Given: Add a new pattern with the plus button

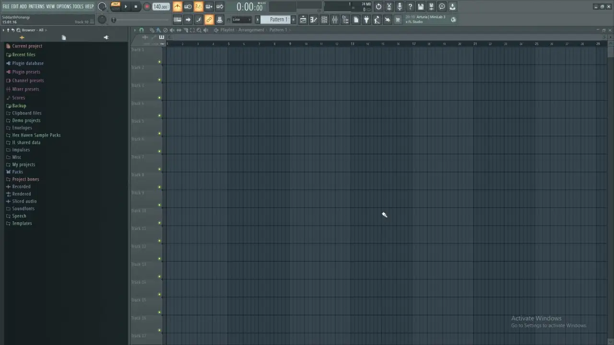Looking at the screenshot, I should point(294,20).
